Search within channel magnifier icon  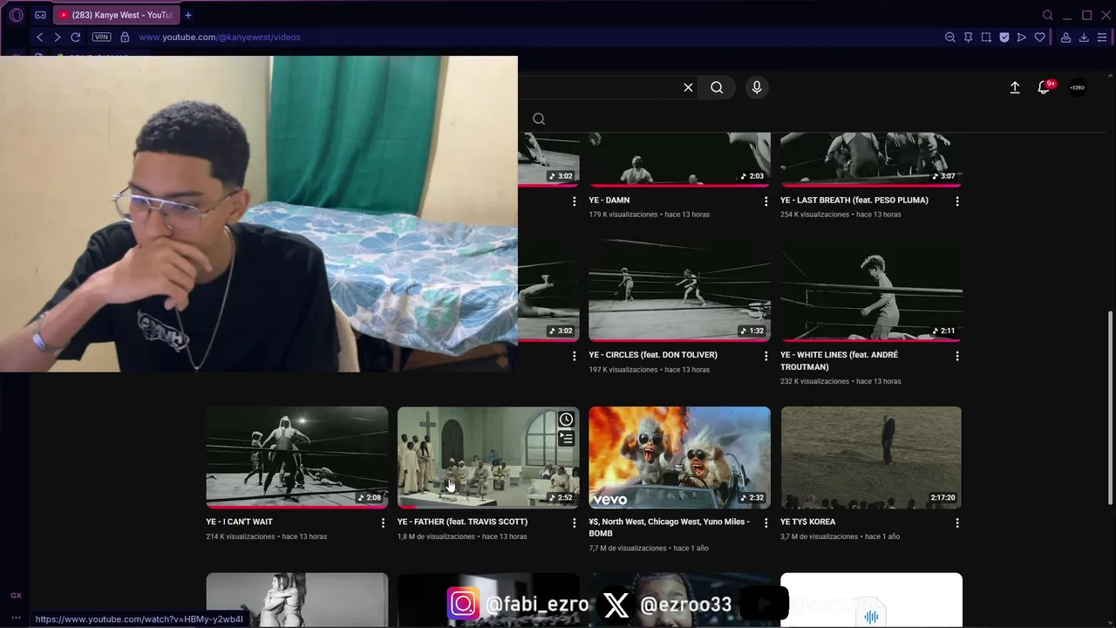[539, 119]
